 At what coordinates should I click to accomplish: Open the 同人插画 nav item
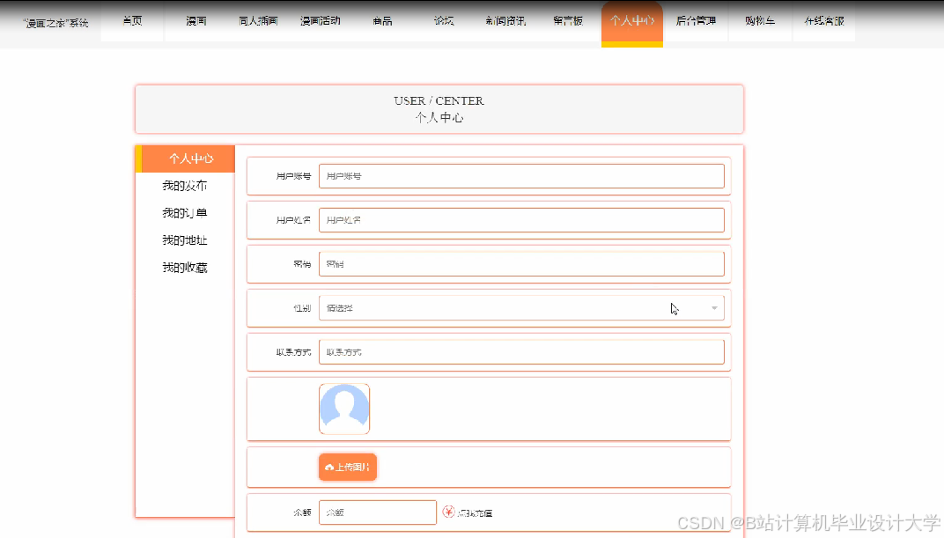click(x=258, y=21)
